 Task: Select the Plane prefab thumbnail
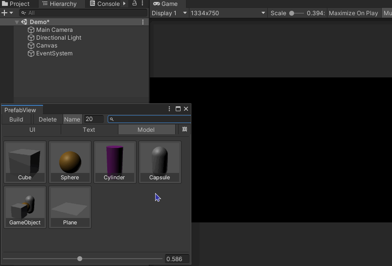pyautogui.click(x=70, y=207)
